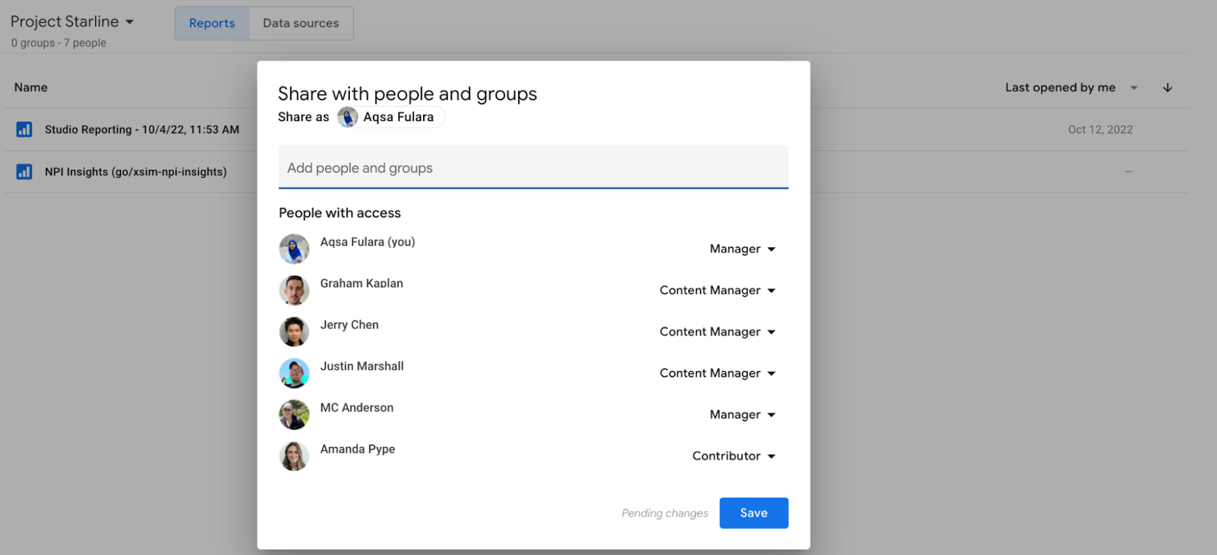Screen dimensions: 1217x555
Task: Switch to the Data sources tab
Action: (x=301, y=23)
